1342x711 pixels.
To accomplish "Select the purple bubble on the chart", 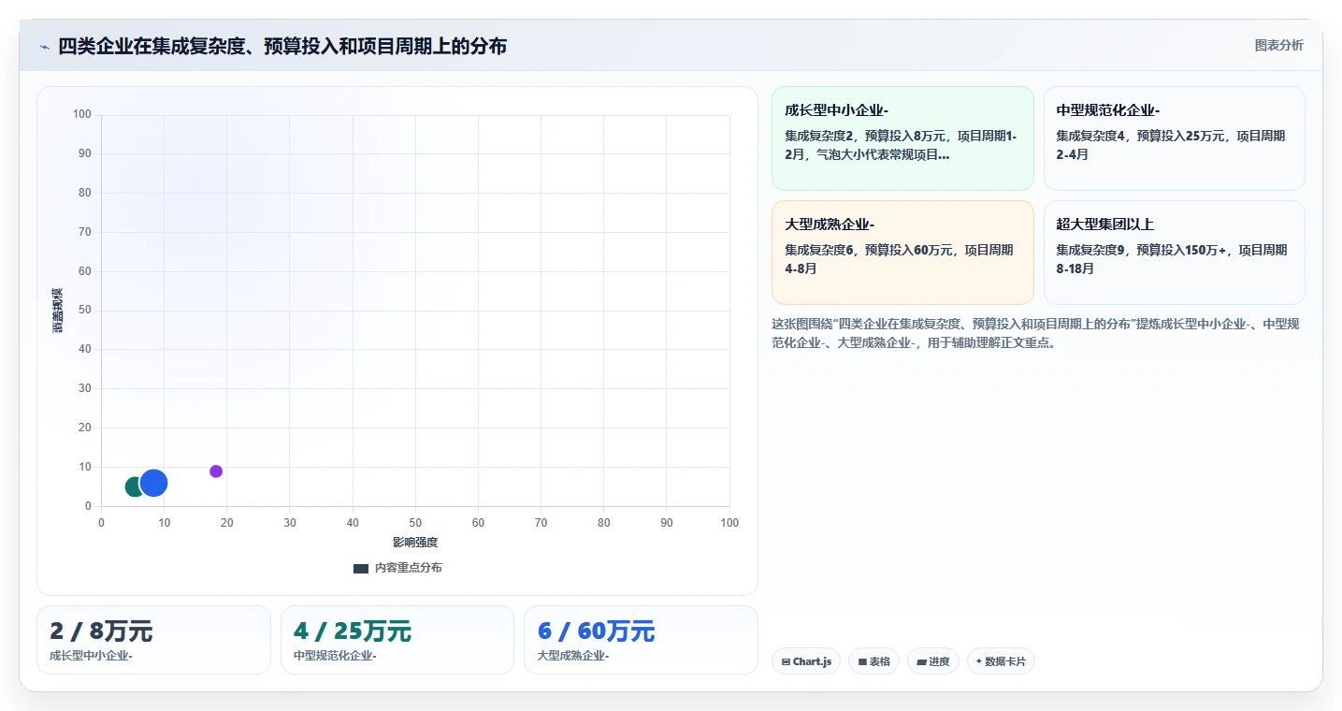I will [x=216, y=472].
